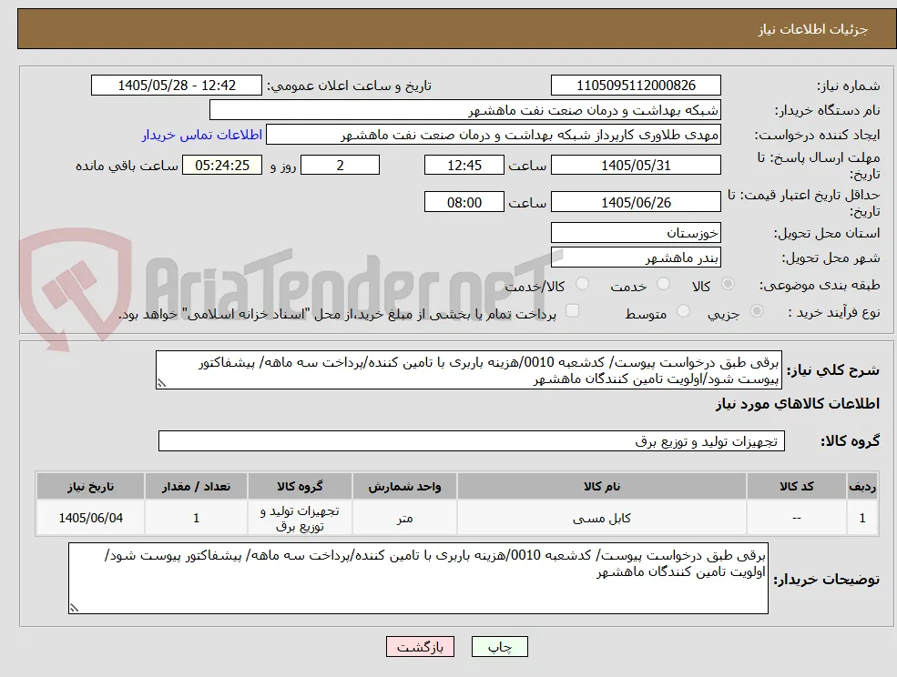Select the جزیی purchase type radio
This screenshot has height=677, width=897.
point(756,311)
